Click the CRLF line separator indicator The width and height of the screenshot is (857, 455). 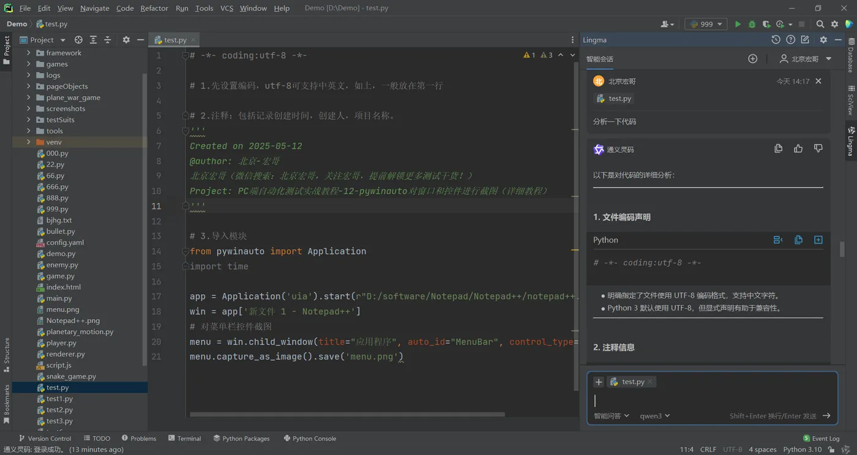click(x=708, y=449)
